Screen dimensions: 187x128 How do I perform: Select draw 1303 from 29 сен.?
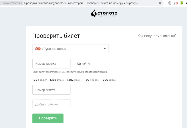coord(57,80)
